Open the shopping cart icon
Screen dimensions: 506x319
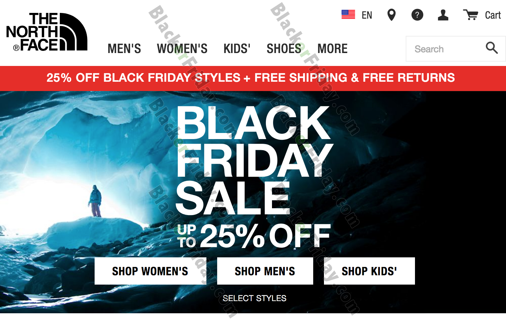[x=471, y=15]
